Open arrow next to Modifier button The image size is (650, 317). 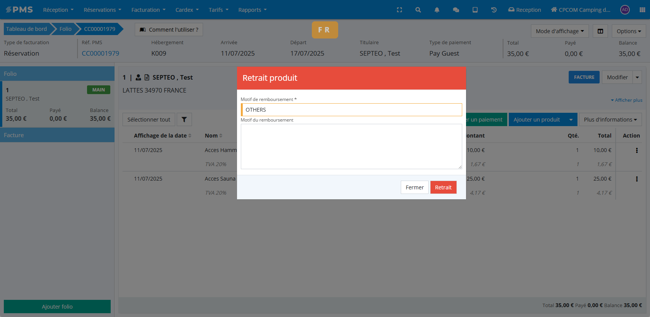[x=637, y=77]
